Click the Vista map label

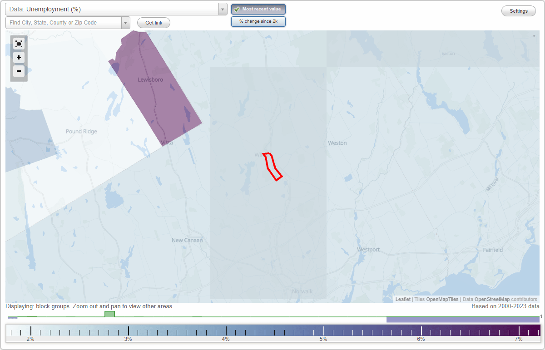click(167, 143)
